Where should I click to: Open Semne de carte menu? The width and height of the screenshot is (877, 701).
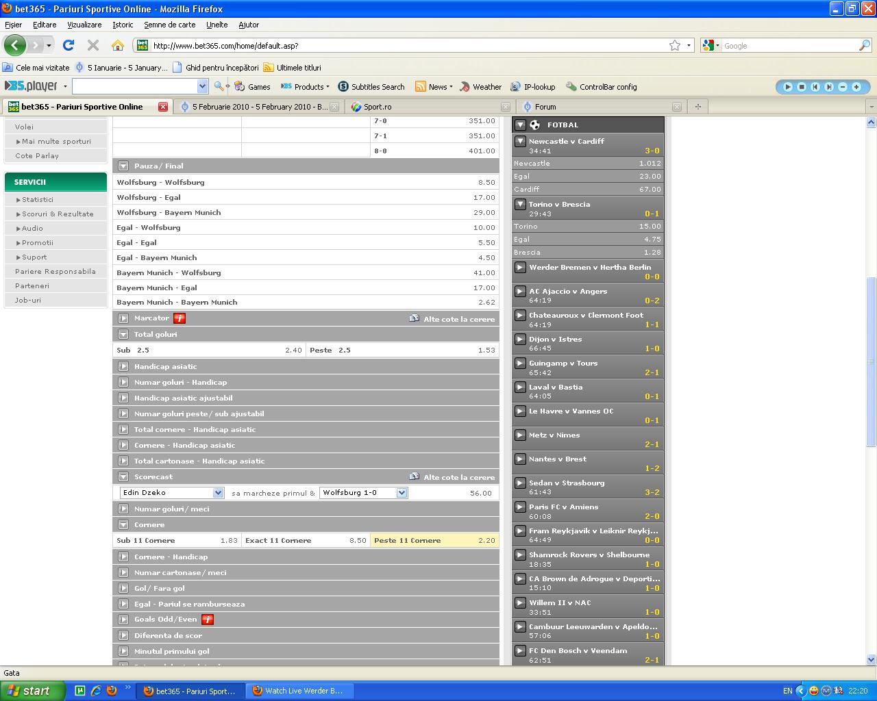point(169,25)
